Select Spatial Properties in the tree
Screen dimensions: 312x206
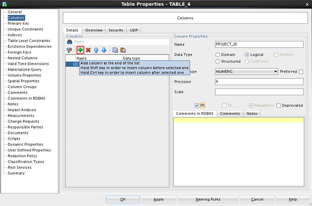(23, 81)
